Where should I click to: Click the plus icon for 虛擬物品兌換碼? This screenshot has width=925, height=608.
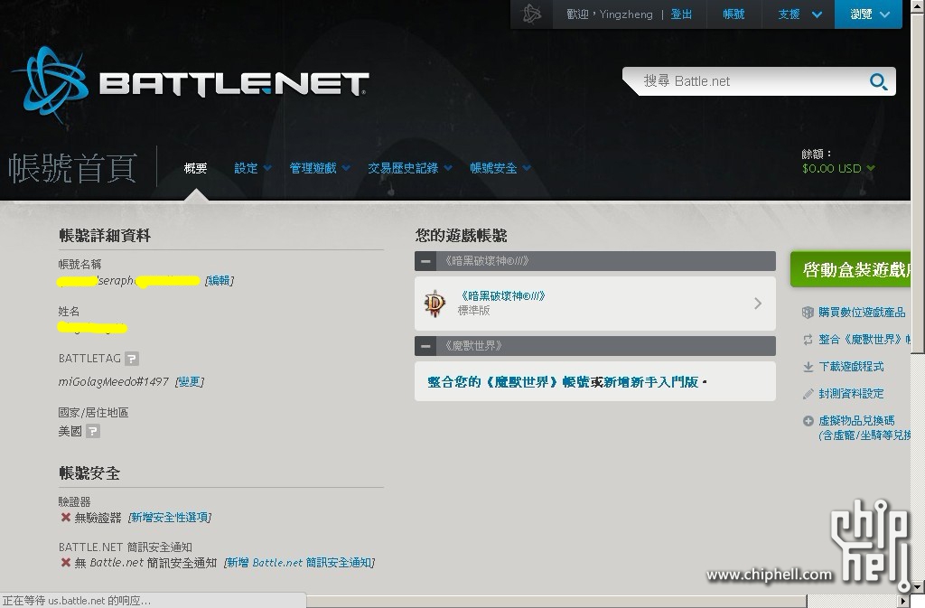pyautogui.click(x=808, y=421)
